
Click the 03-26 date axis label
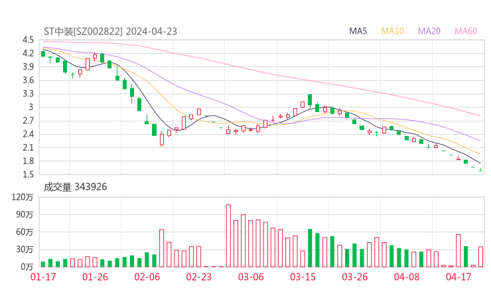point(355,277)
